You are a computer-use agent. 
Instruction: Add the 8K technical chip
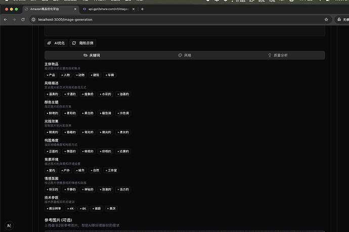(83, 208)
